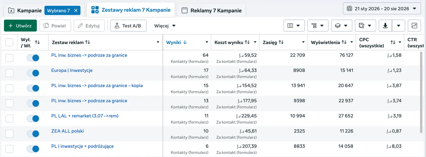
Task: Click cost per result 229,45
Action: (x=246, y=116)
